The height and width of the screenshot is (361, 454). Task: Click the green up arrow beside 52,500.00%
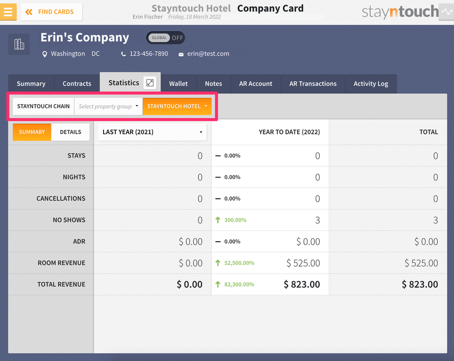[218, 263]
